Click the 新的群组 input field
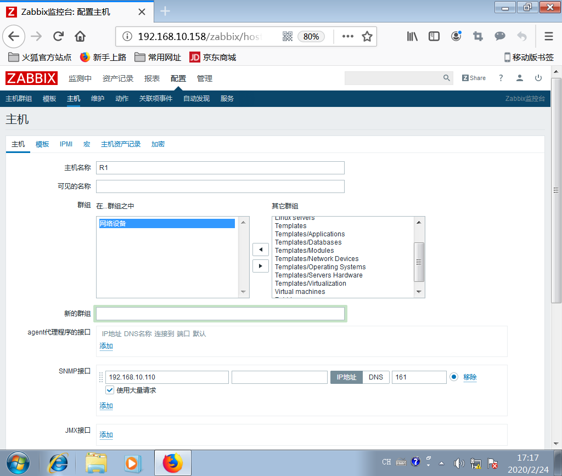Image resolution: width=562 pixels, height=476 pixels. (220, 314)
